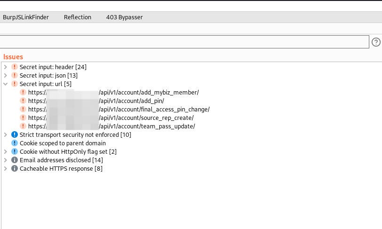The height and width of the screenshot is (229, 382).
Task: Expand Email addresses disclosed group
Action: [6, 160]
